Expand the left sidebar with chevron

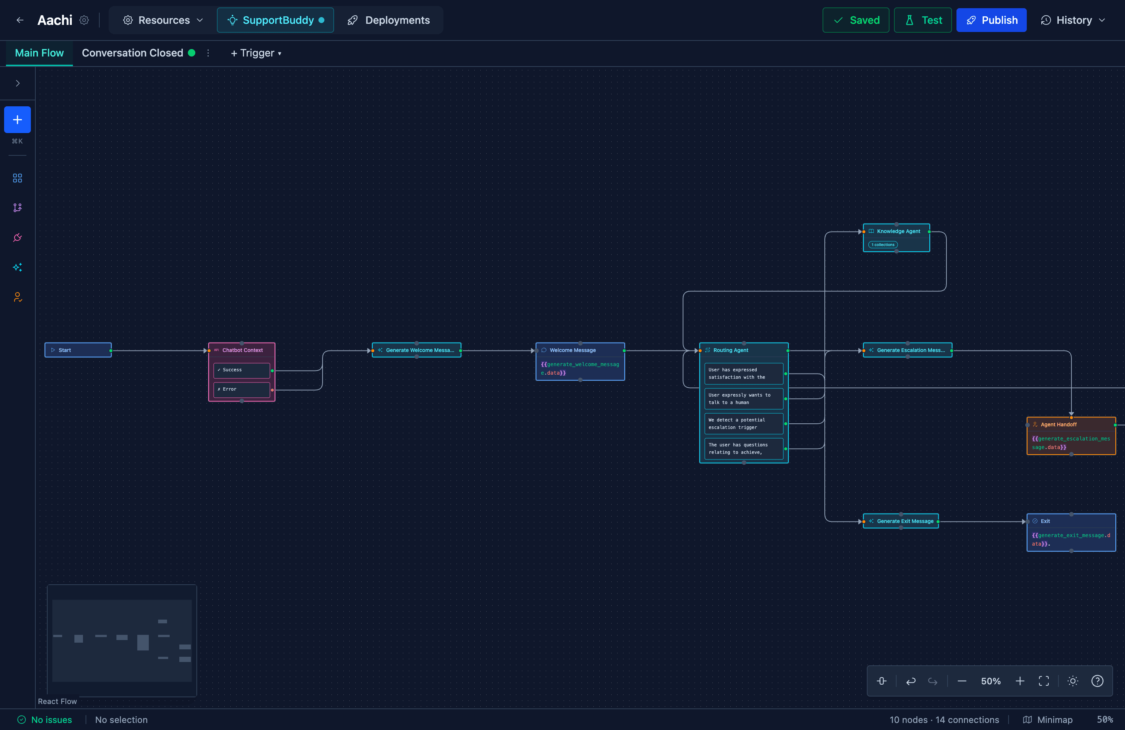tap(17, 84)
